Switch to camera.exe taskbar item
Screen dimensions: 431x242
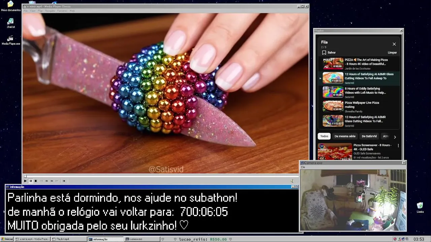pyautogui.click(x=142, y=239)
